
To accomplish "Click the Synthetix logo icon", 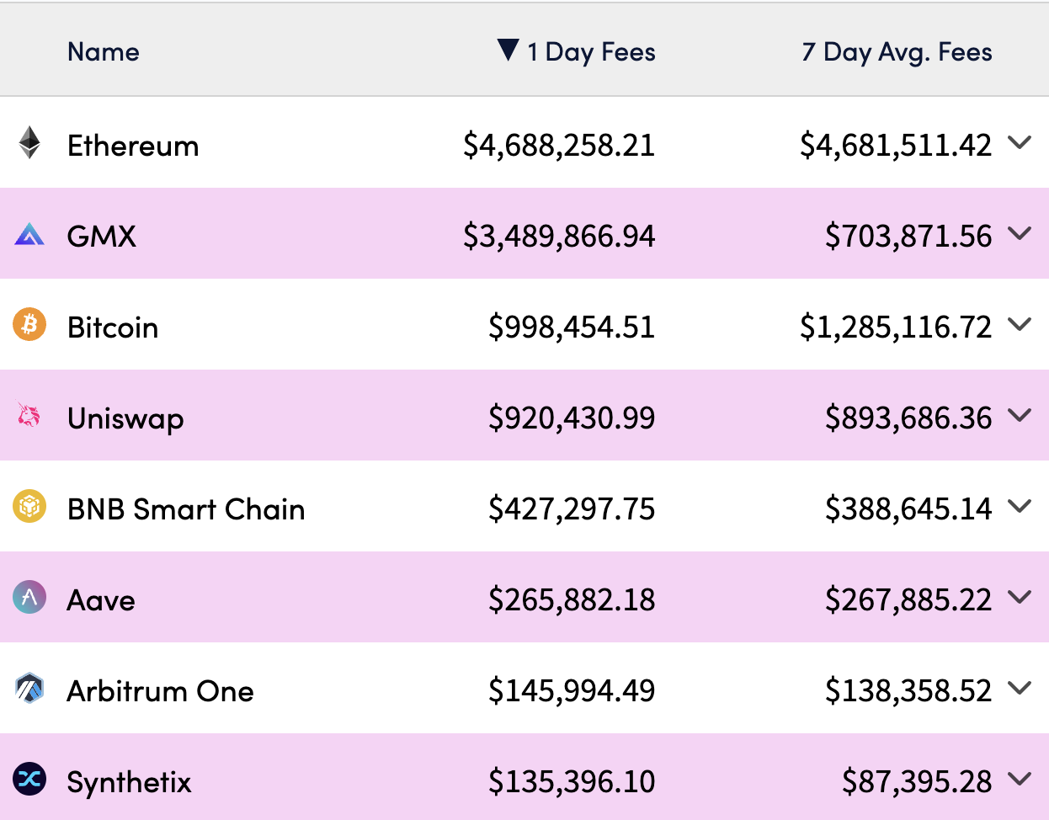I will (29, 780).
